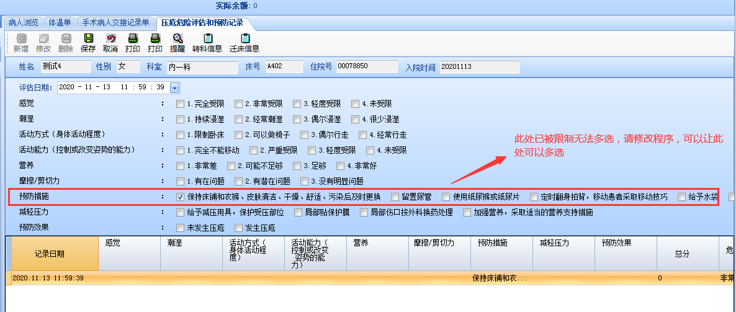Open 转科信息 transfer info icon

tap(207, 39)
